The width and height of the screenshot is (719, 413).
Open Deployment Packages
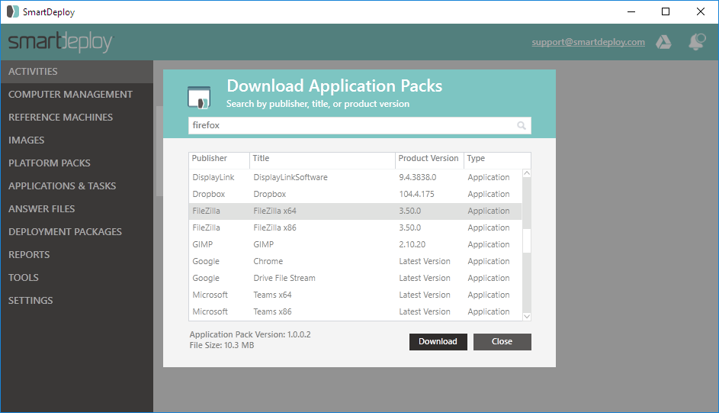(x=77, y=232)
